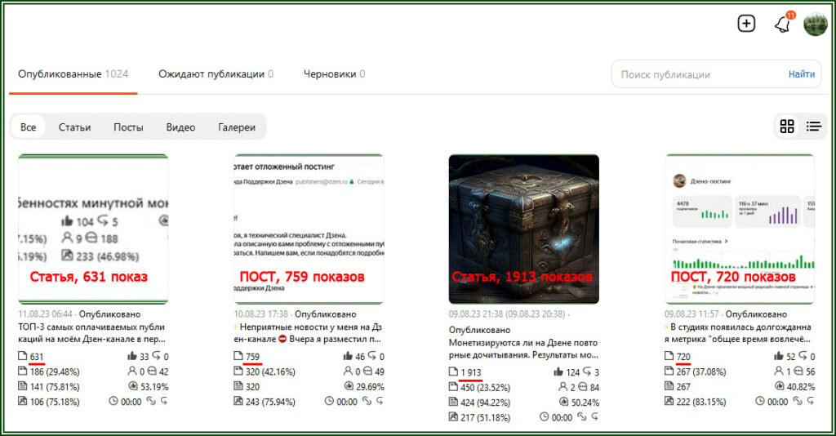Open thumbnail of the 759 показов post

coord(309,229)
